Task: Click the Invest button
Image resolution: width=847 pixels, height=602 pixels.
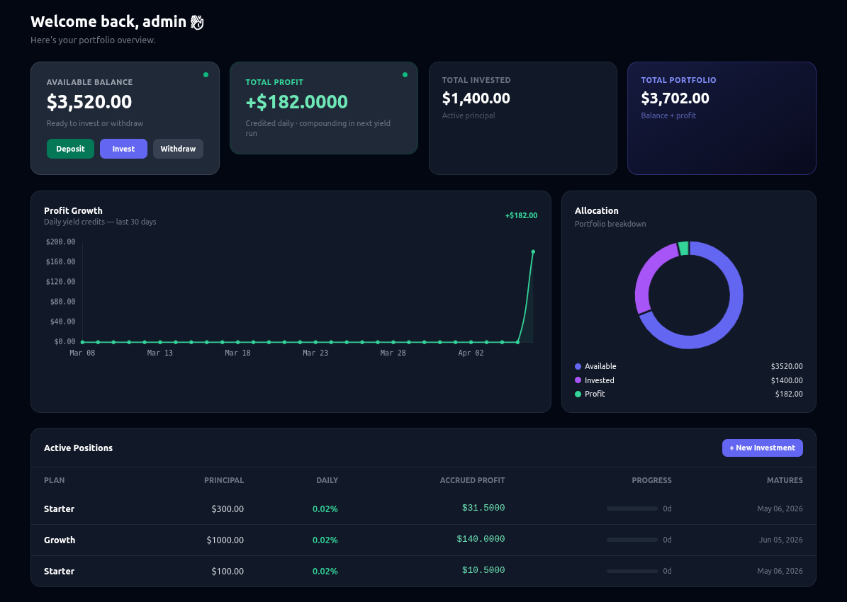Action: pyautogui.click(x=123, y=149)
